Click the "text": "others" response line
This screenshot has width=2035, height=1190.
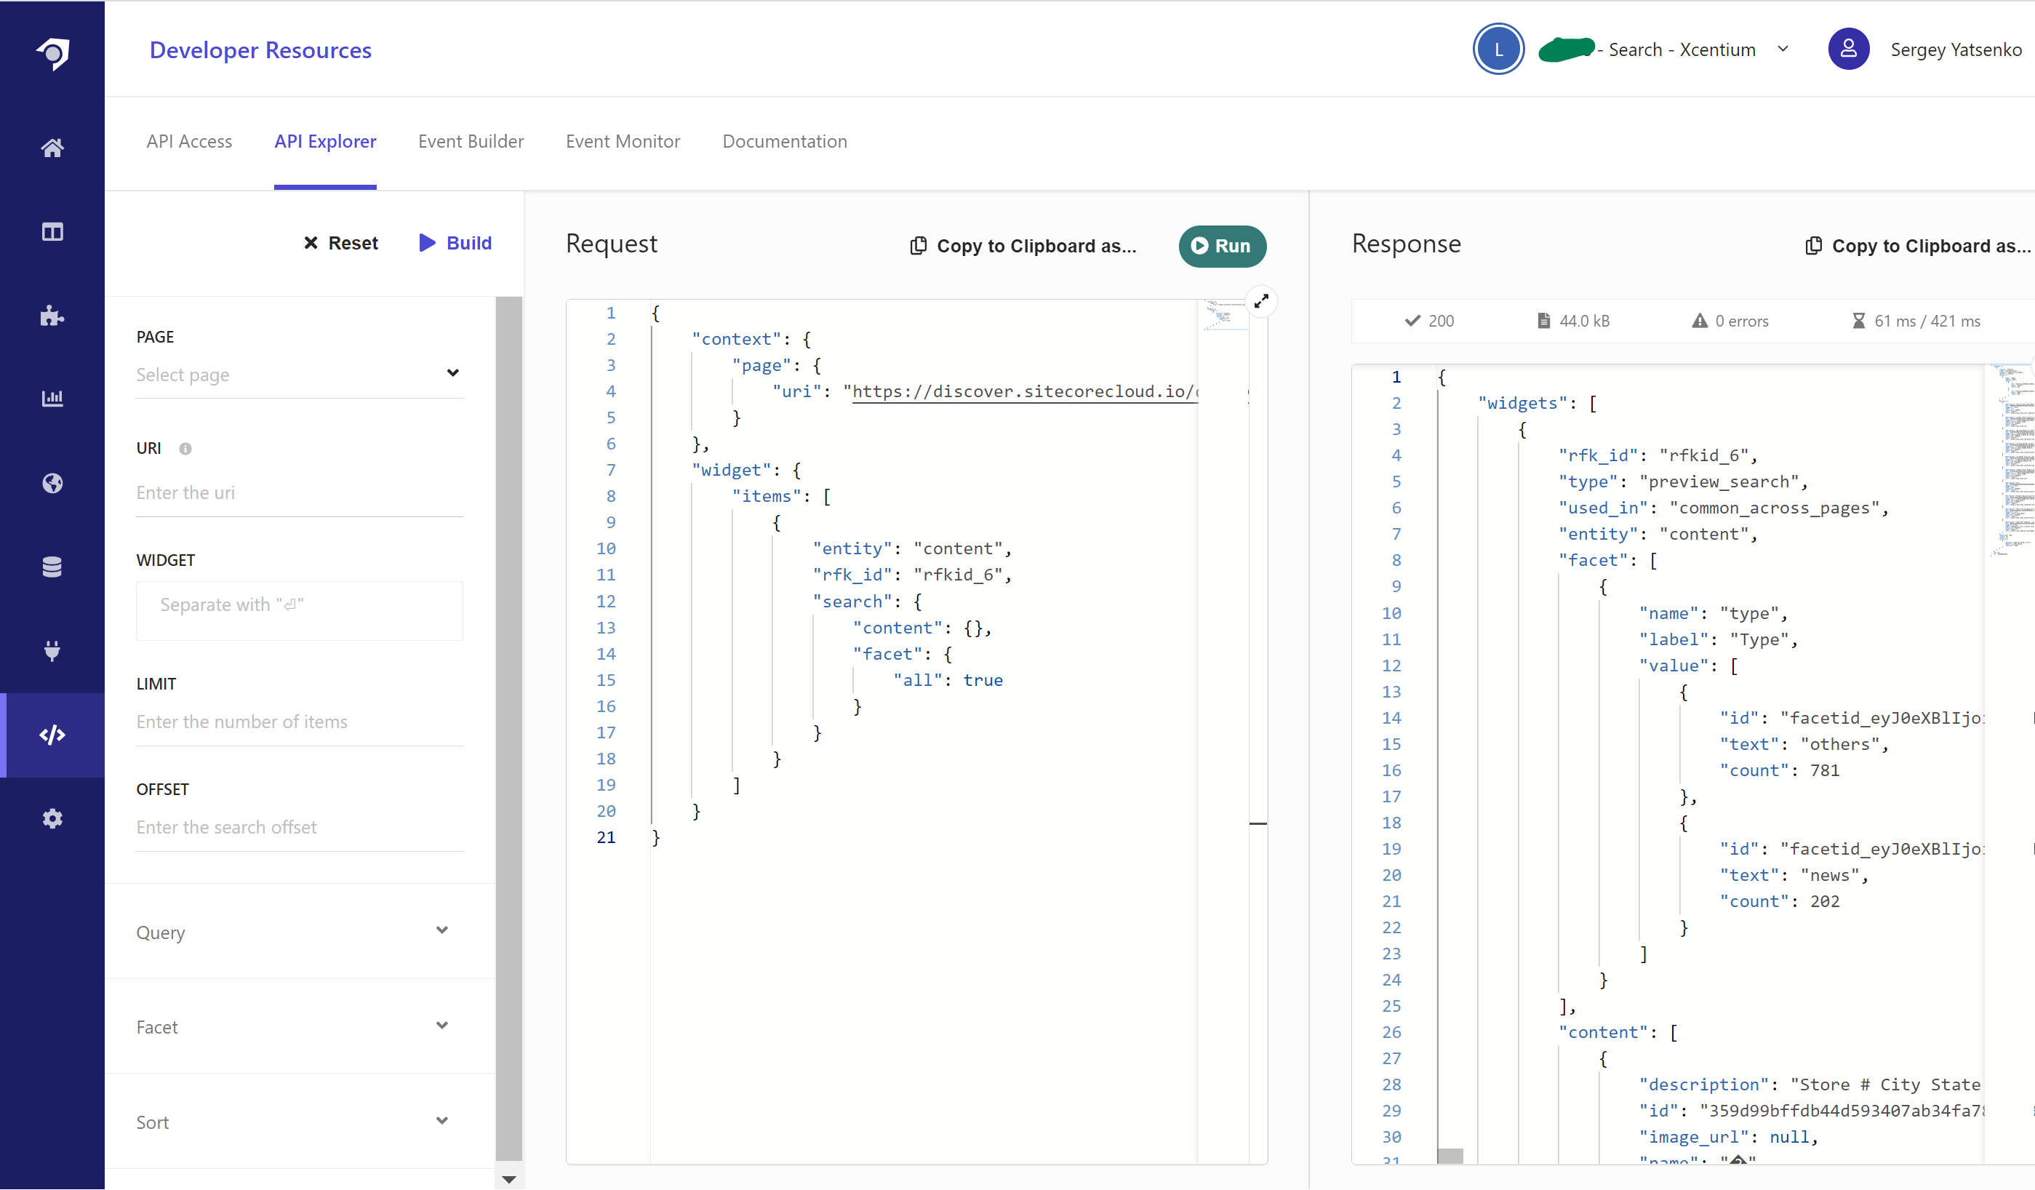coord(1803,744)
